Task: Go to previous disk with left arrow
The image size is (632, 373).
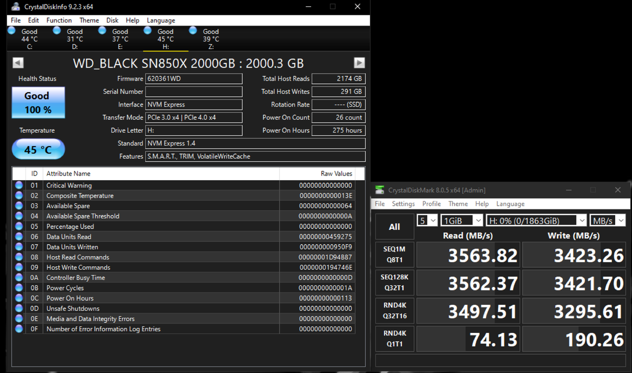Action: coord(18,63)
